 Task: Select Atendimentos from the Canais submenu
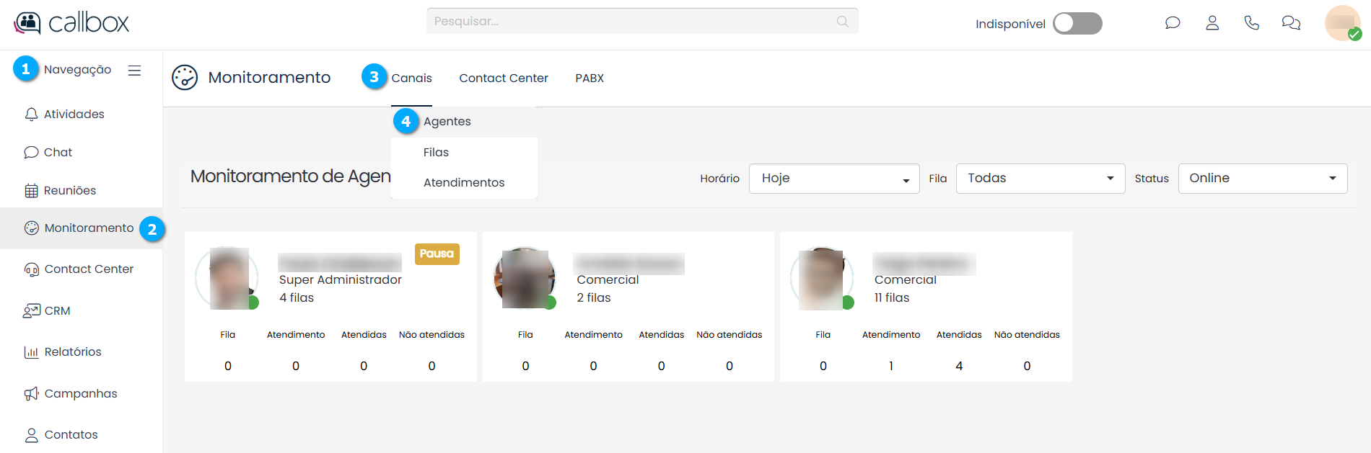pyautogui.click(x=464, y=183)
